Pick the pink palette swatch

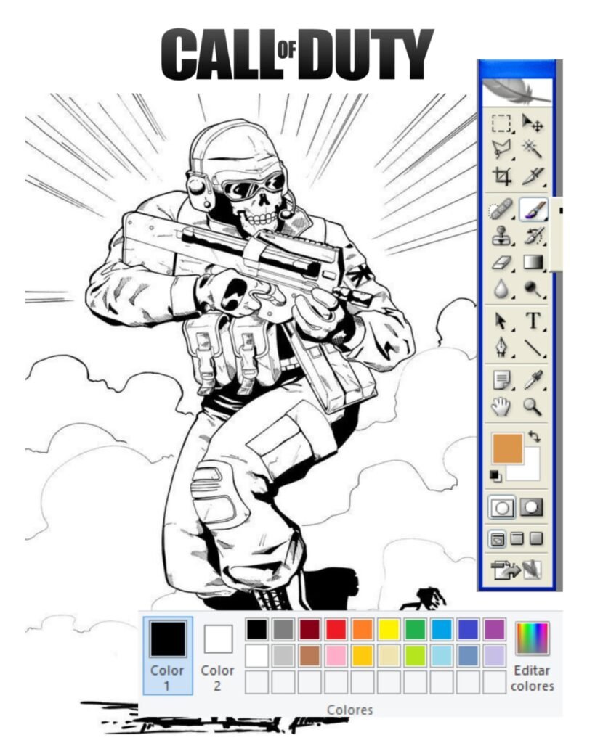coord(336,656)
